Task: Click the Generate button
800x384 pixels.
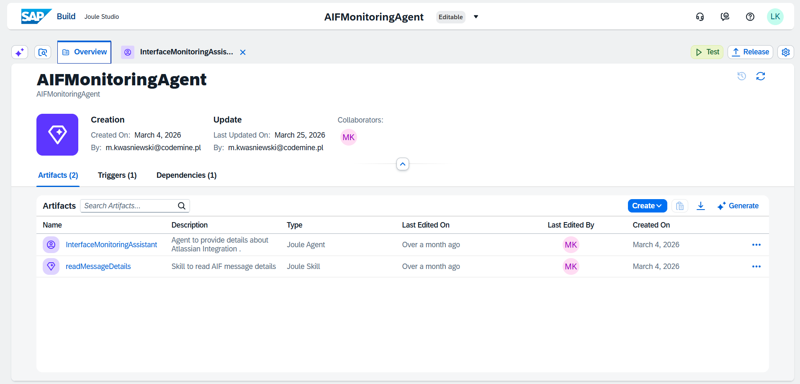Action: 738,206
